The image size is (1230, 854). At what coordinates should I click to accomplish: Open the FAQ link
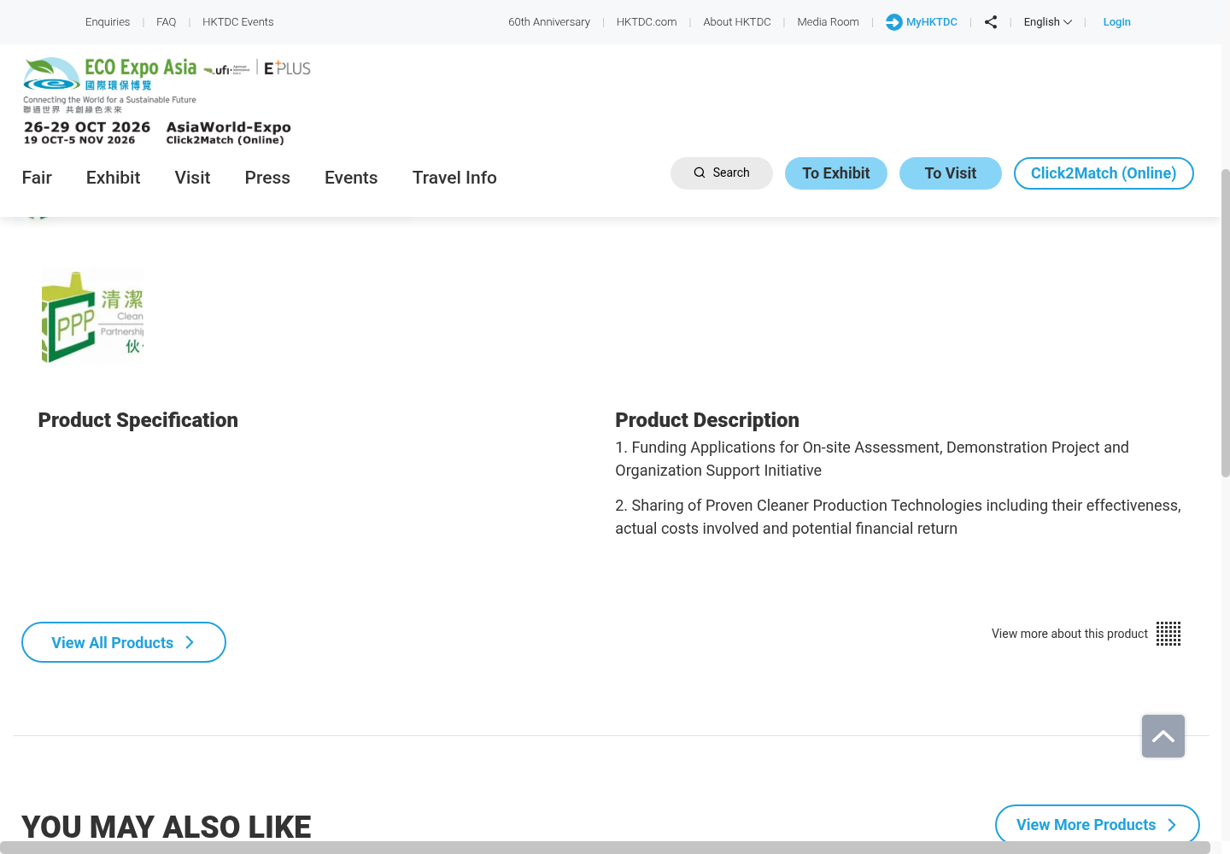[x=167, y=22]
